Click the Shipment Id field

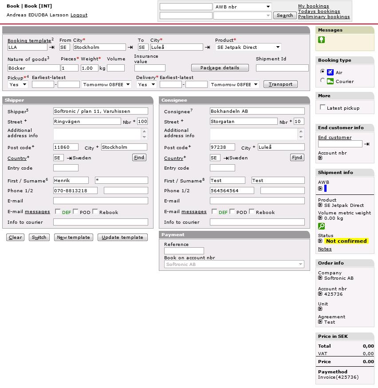pos(282,68)
